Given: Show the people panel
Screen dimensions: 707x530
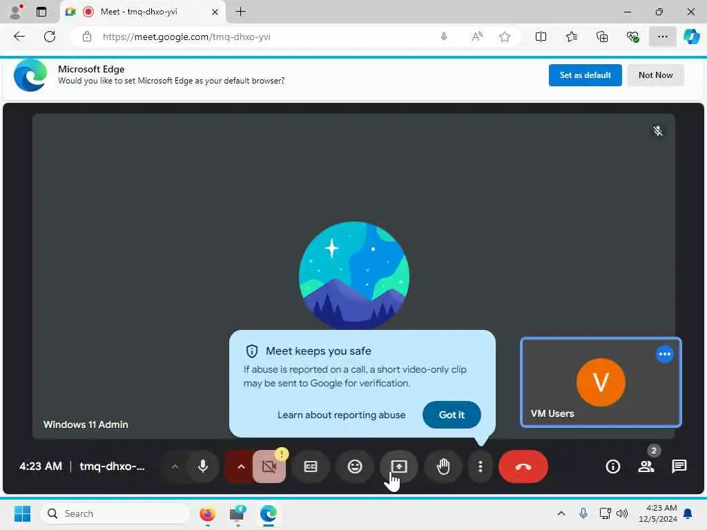Looking at the screenshot, I should pos(646,467).
